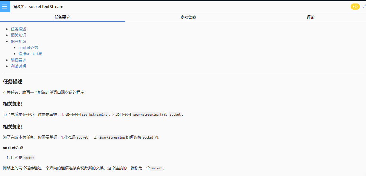Screen dimensions: 366x176
Task: Click the page title 第3关：socketTextStream
Action: 38,6
